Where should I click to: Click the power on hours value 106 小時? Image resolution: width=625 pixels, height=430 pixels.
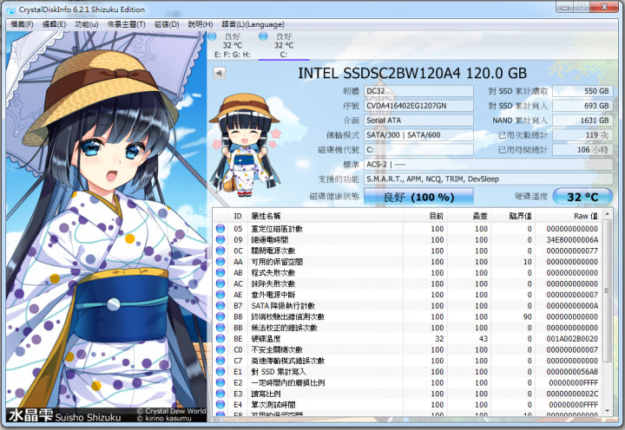(x=582, y=150)
